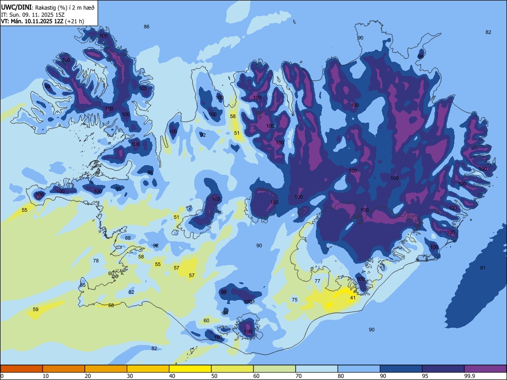This screenshot has height=380, width=507.
Task: Pick the light blue 80–90 legend swatch
Action: [x=359, y=369]
